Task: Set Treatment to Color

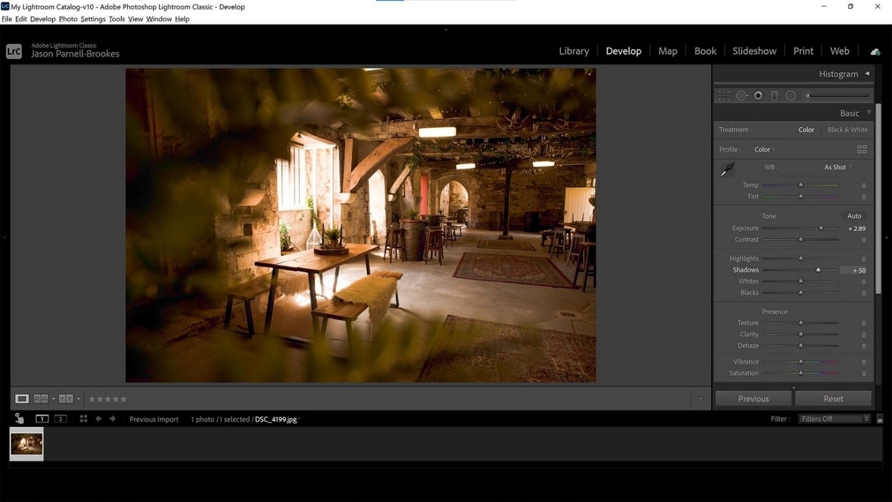Action: click(x=806, y=130)
